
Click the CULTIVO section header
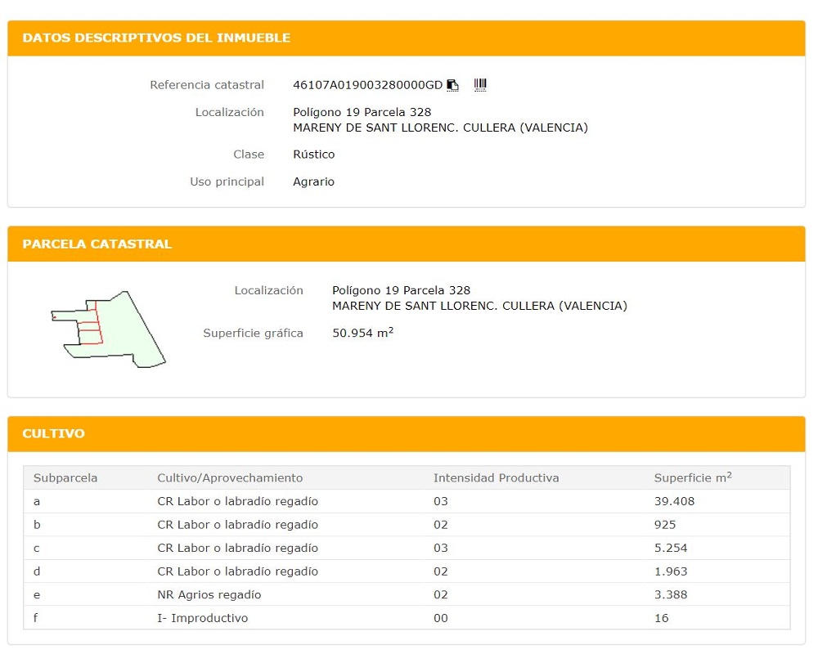(x=53, y=433)
